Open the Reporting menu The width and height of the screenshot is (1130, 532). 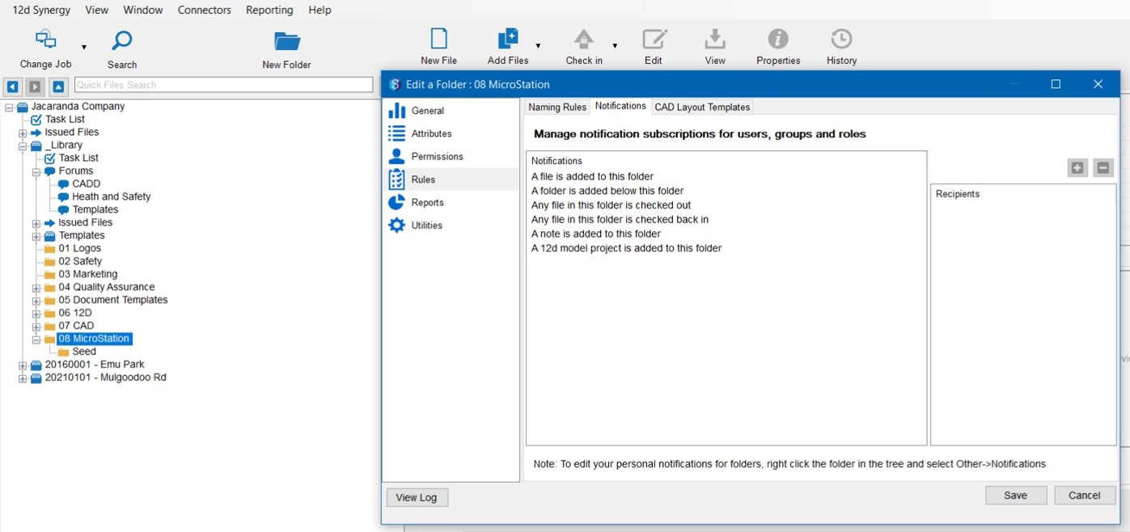point(269,10)
